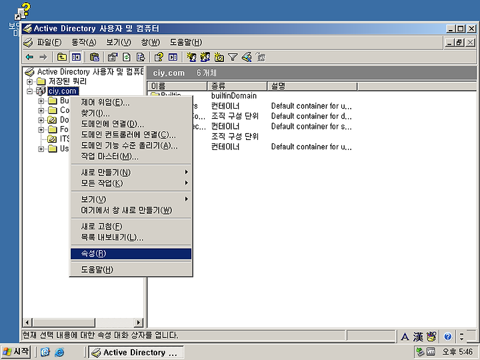Screen dimensions: 480x360
Task: Choose 도메인에 연결(D)... entry
Action: [x=131, y=124]
